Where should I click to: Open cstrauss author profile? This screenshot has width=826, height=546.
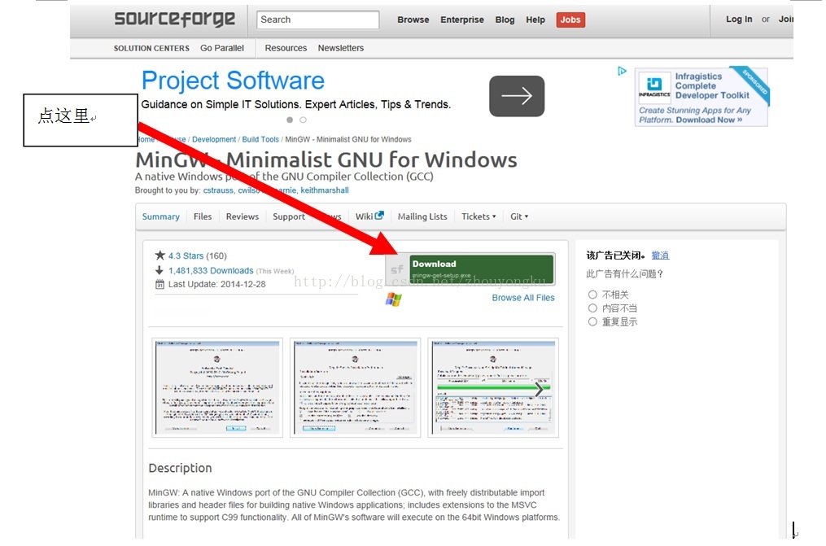(x=218, y=190)
